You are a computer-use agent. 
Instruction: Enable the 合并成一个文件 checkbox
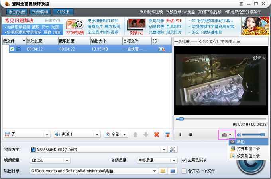[184, 171]
